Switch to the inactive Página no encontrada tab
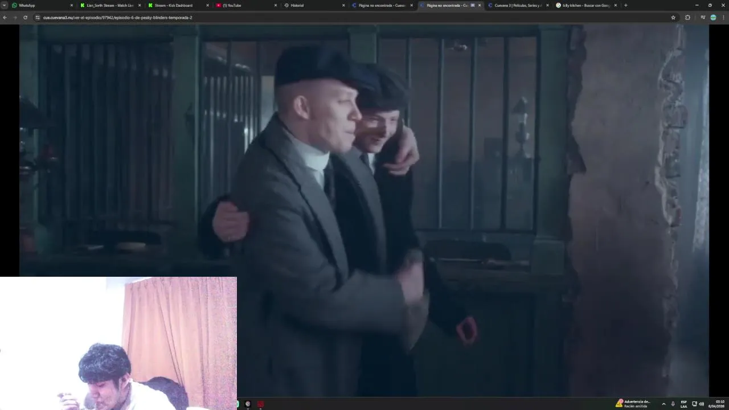Screen dimensions: 729x410 tap(382, 5)
